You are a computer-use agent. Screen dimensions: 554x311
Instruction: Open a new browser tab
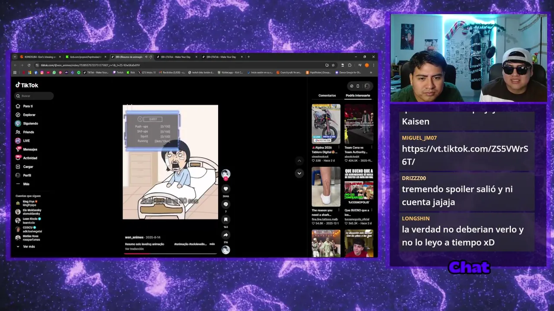[x=248, y=57]
